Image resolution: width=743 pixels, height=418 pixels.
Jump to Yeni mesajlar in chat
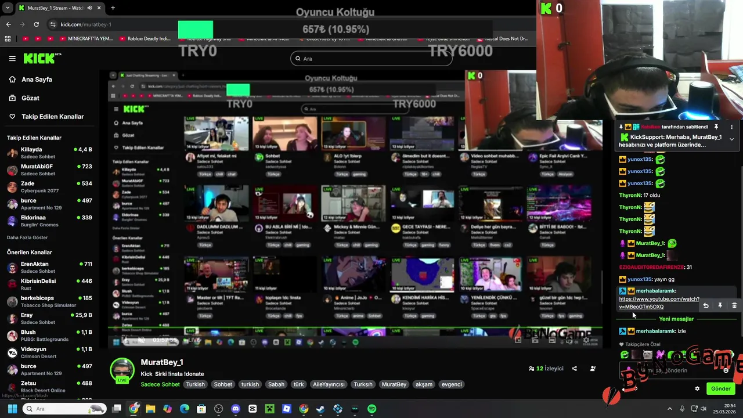(676, 319)
